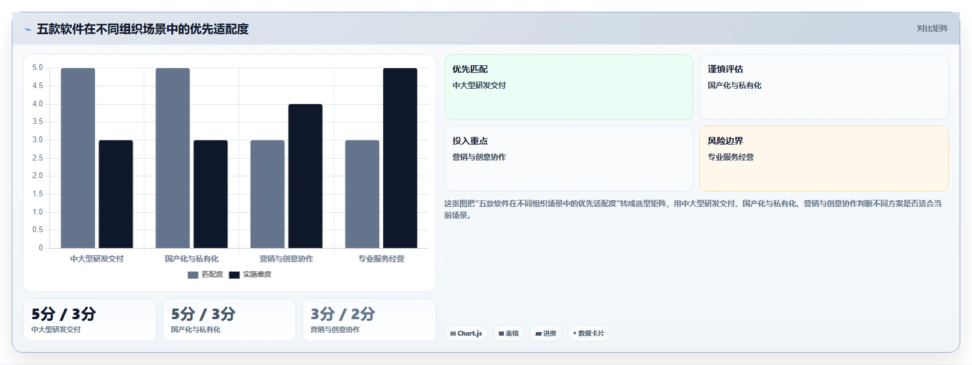Toggle the 匹配度 legend swatch
The height and width of the screenshot is (365, 972).
tap(193, 275)
